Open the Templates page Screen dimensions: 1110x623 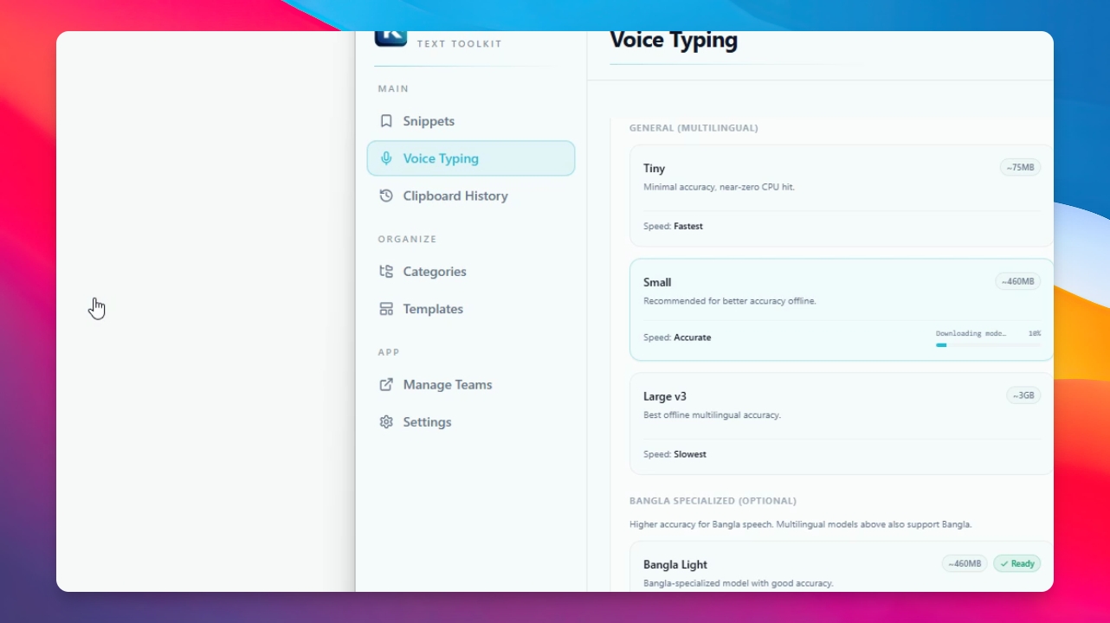point(471,309)
